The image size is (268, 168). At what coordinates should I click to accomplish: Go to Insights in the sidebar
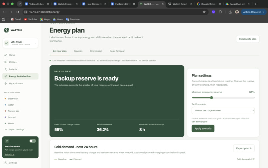point(20,69)
